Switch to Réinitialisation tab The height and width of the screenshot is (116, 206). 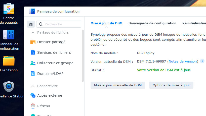tap(194, 23)
